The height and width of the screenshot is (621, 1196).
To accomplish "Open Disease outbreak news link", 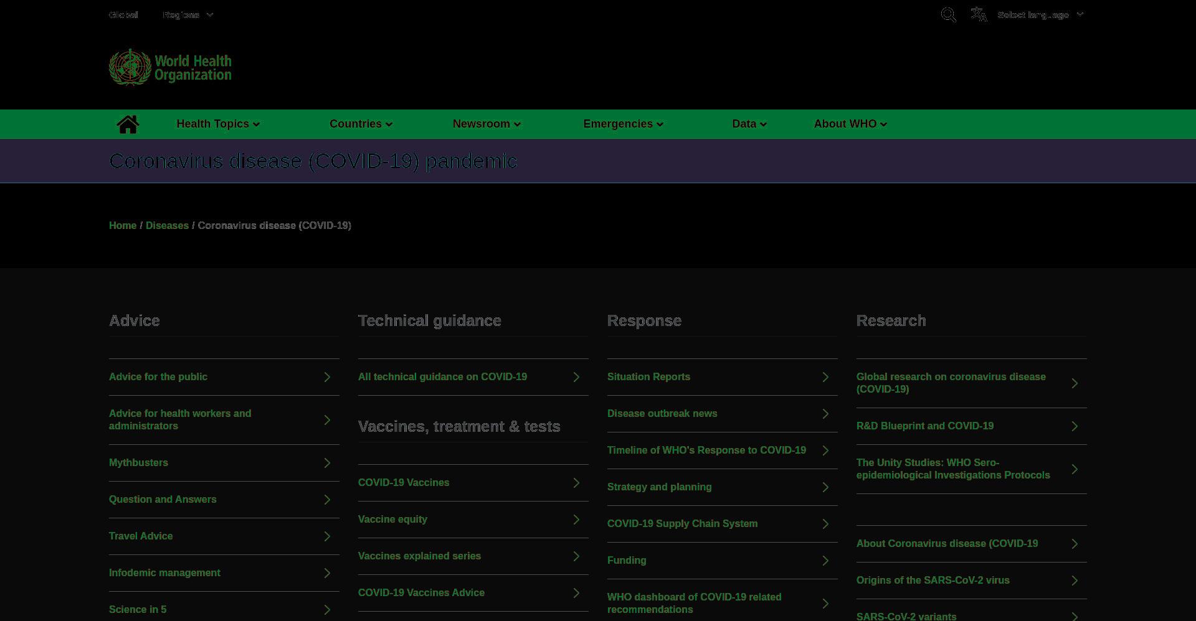I will pos(662,414).
